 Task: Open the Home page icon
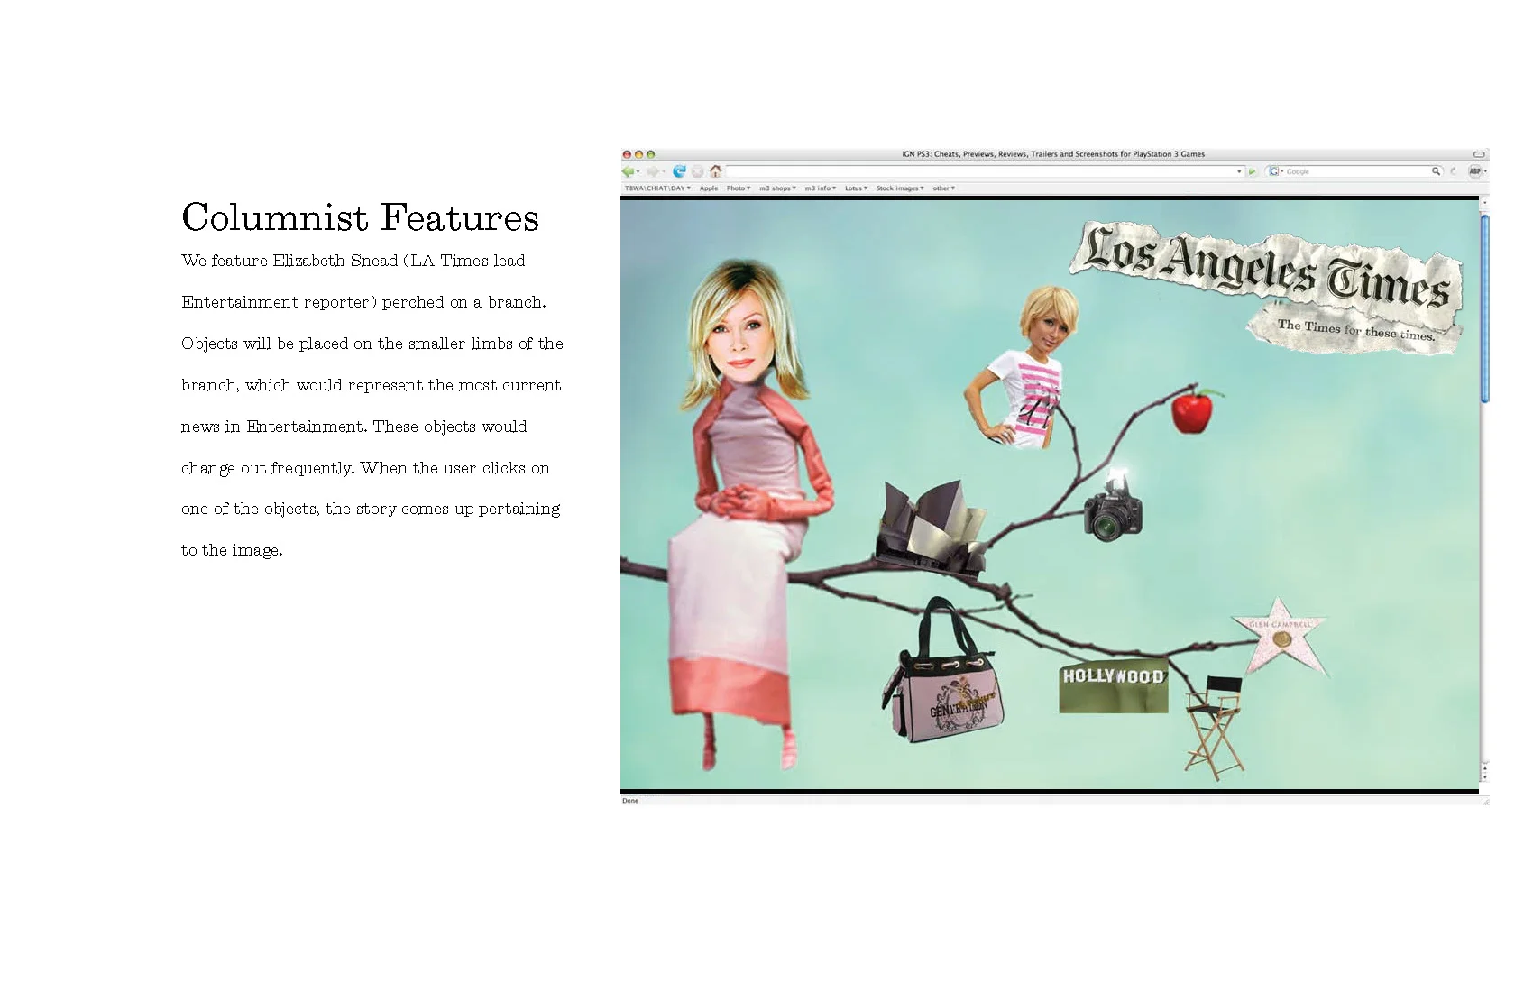tap(716, 171)
